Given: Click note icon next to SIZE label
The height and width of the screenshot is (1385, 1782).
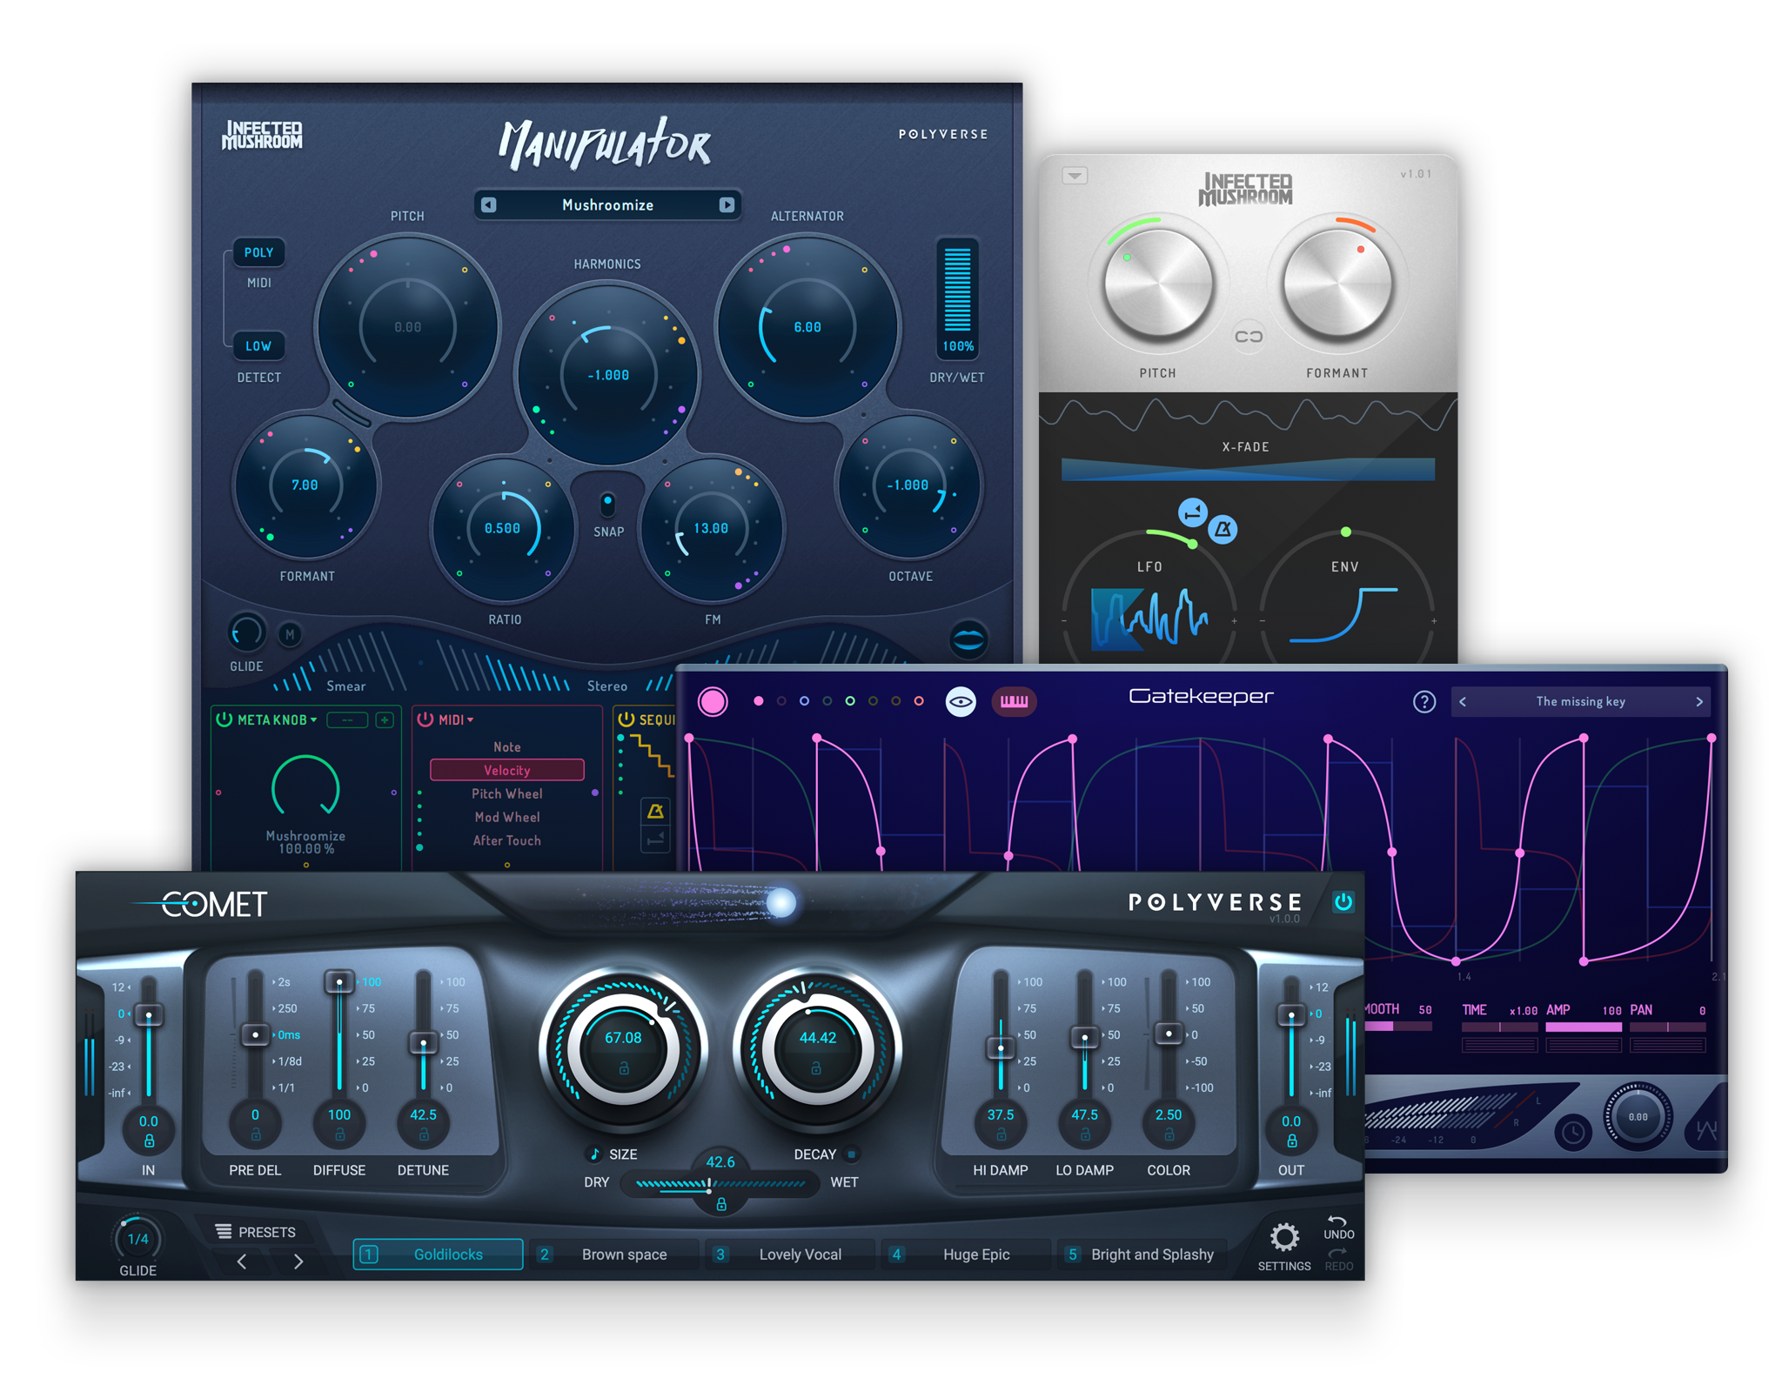Looking at the screenshot, I should [x=594, y=1154].
